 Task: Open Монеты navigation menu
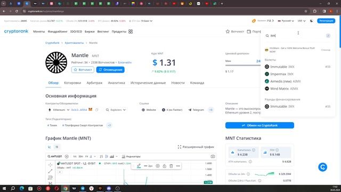[x=39, y=31]
